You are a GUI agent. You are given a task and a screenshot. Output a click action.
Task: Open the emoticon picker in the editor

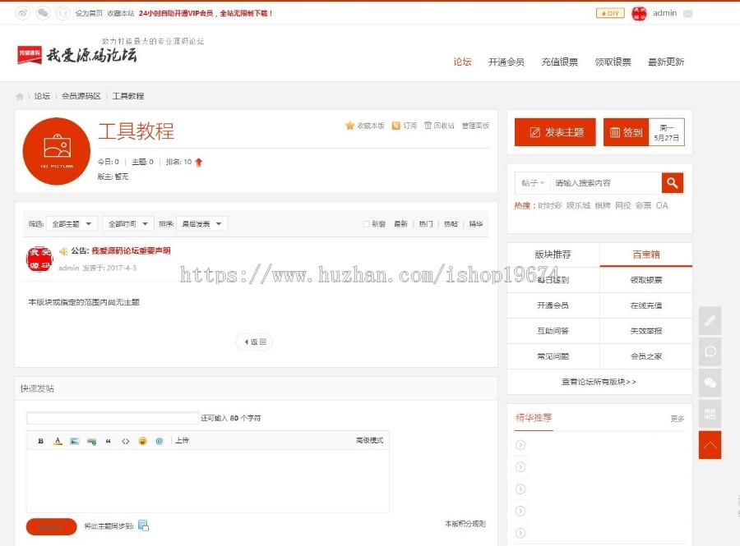tap(144, 441)
